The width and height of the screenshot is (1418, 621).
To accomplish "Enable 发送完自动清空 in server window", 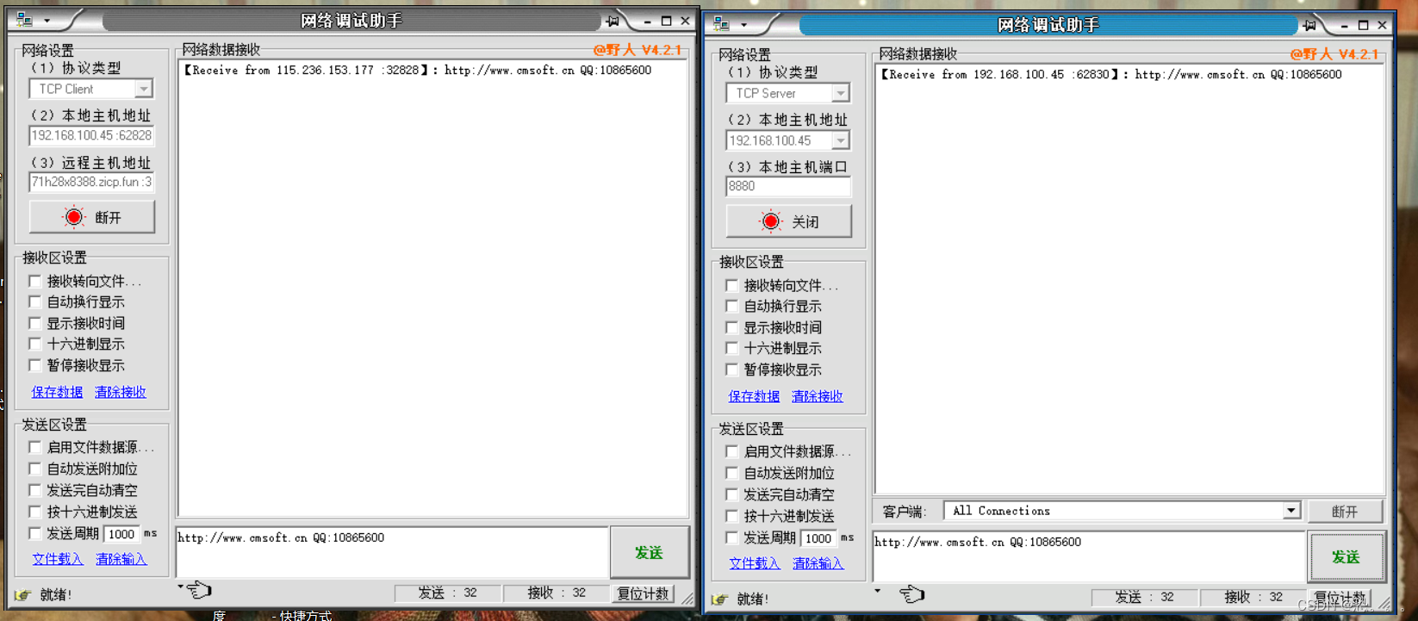I will [732, 494].
